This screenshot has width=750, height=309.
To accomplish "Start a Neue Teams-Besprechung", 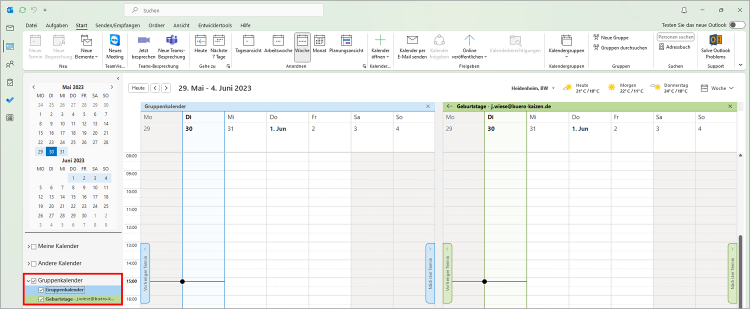I will tap(171, 47).
